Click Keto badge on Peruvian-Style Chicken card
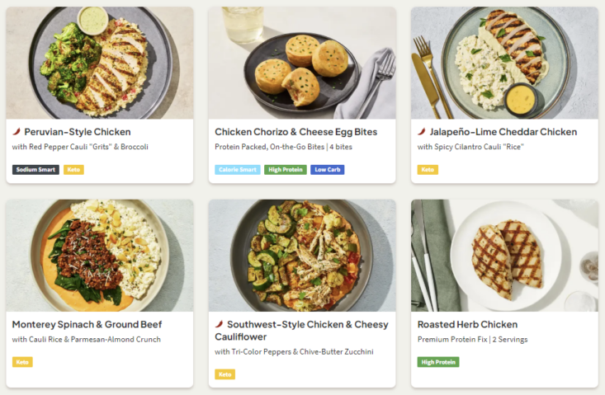Viewport: 605px width, 395px height. coord(73,170)
